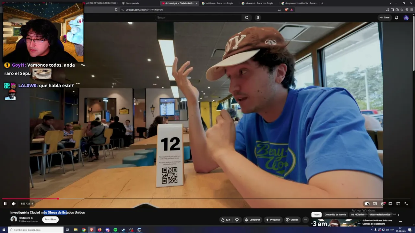Open the Brave Shields lion icon
This screenshot has height=233, width=415.
pyautogui.click(x=286, y=10)
